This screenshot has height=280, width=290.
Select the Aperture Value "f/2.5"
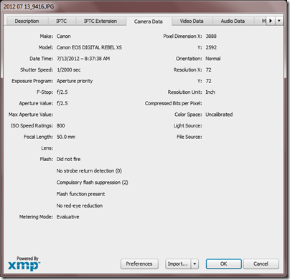[x=62, y=103]
